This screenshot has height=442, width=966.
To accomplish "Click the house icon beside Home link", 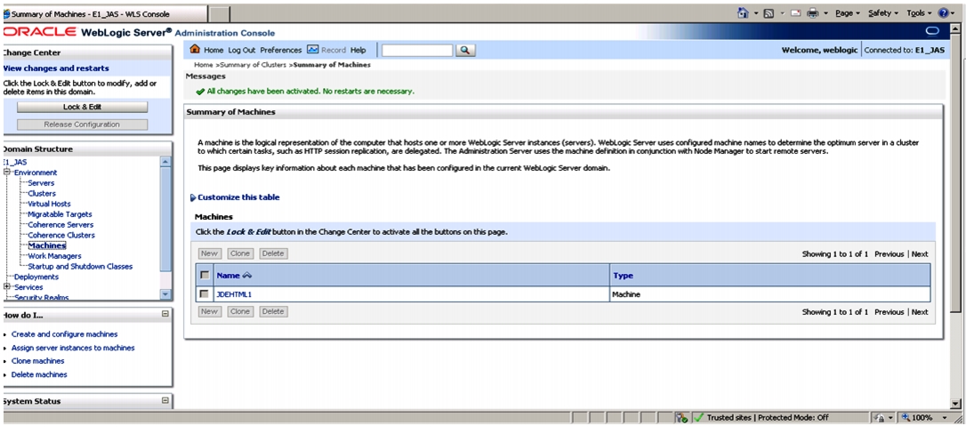I will [196, 50].
